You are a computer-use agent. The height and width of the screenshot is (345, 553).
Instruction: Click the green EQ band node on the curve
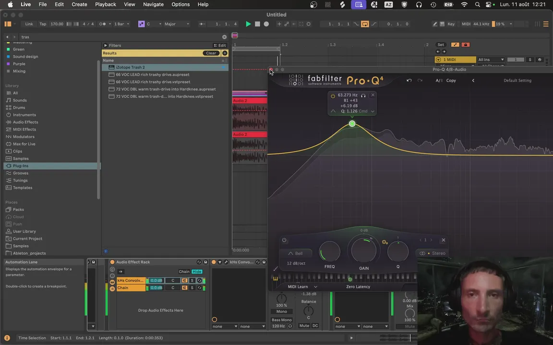click(352, 124)
